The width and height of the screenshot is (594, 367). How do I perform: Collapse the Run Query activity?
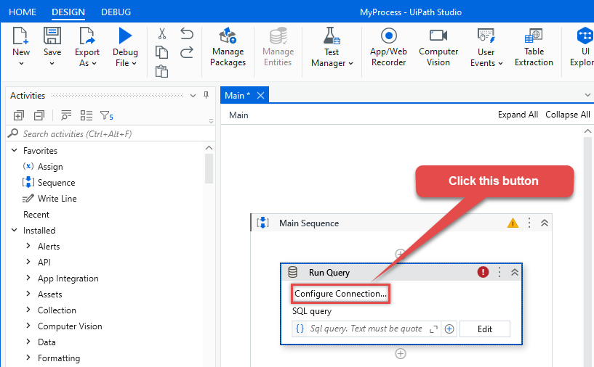coord(515,272)
